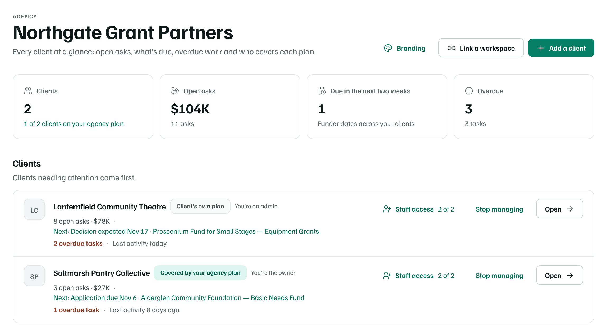
Task: Open Staff access for Lanternfield Community Theatre
Action: coord(419,209)
